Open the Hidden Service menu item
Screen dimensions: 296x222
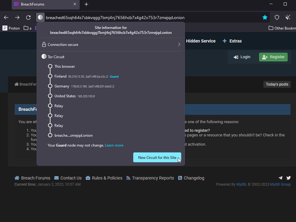201,41
